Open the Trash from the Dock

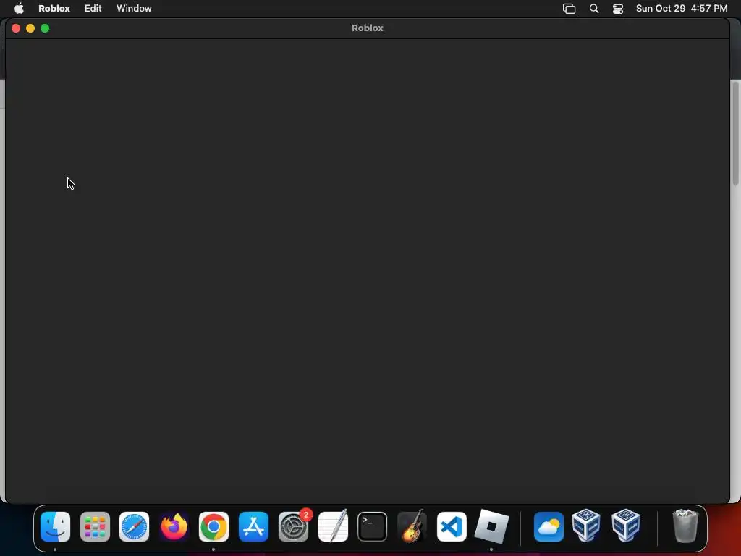tap(685, 526)
